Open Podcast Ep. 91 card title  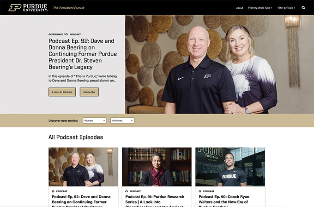[x=155, y=201]
